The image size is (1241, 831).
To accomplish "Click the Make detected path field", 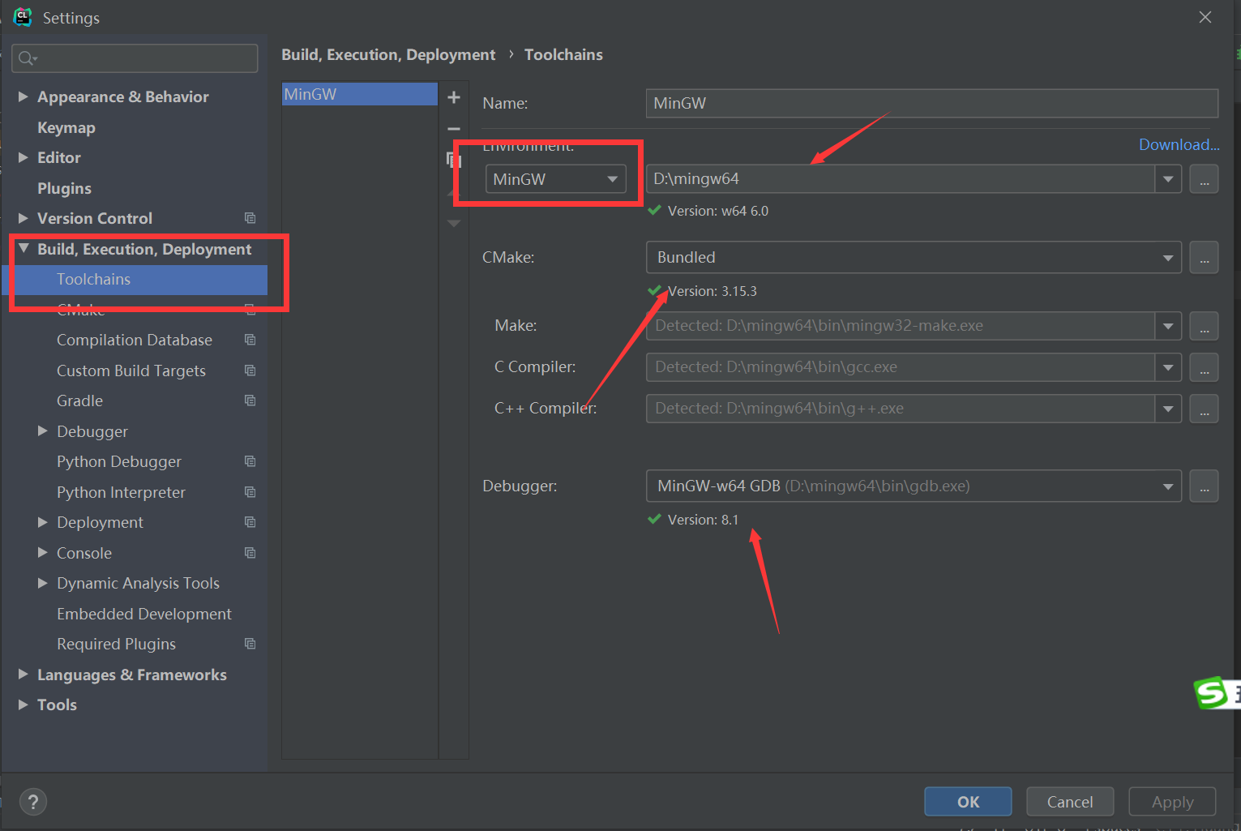I will pyautogui.click(x=901, y=326).
